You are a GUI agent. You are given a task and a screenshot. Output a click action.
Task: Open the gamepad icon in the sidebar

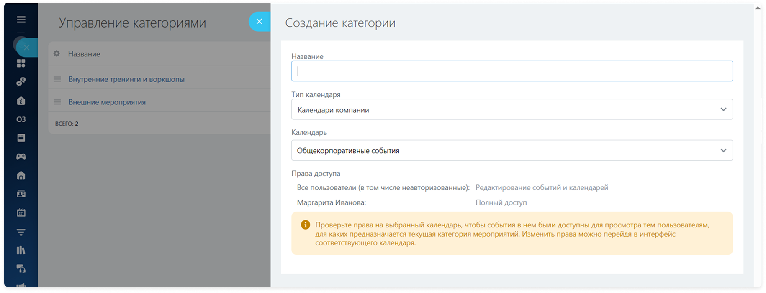pos(21,157)
